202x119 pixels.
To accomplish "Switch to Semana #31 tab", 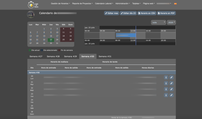I will [105, 56].
